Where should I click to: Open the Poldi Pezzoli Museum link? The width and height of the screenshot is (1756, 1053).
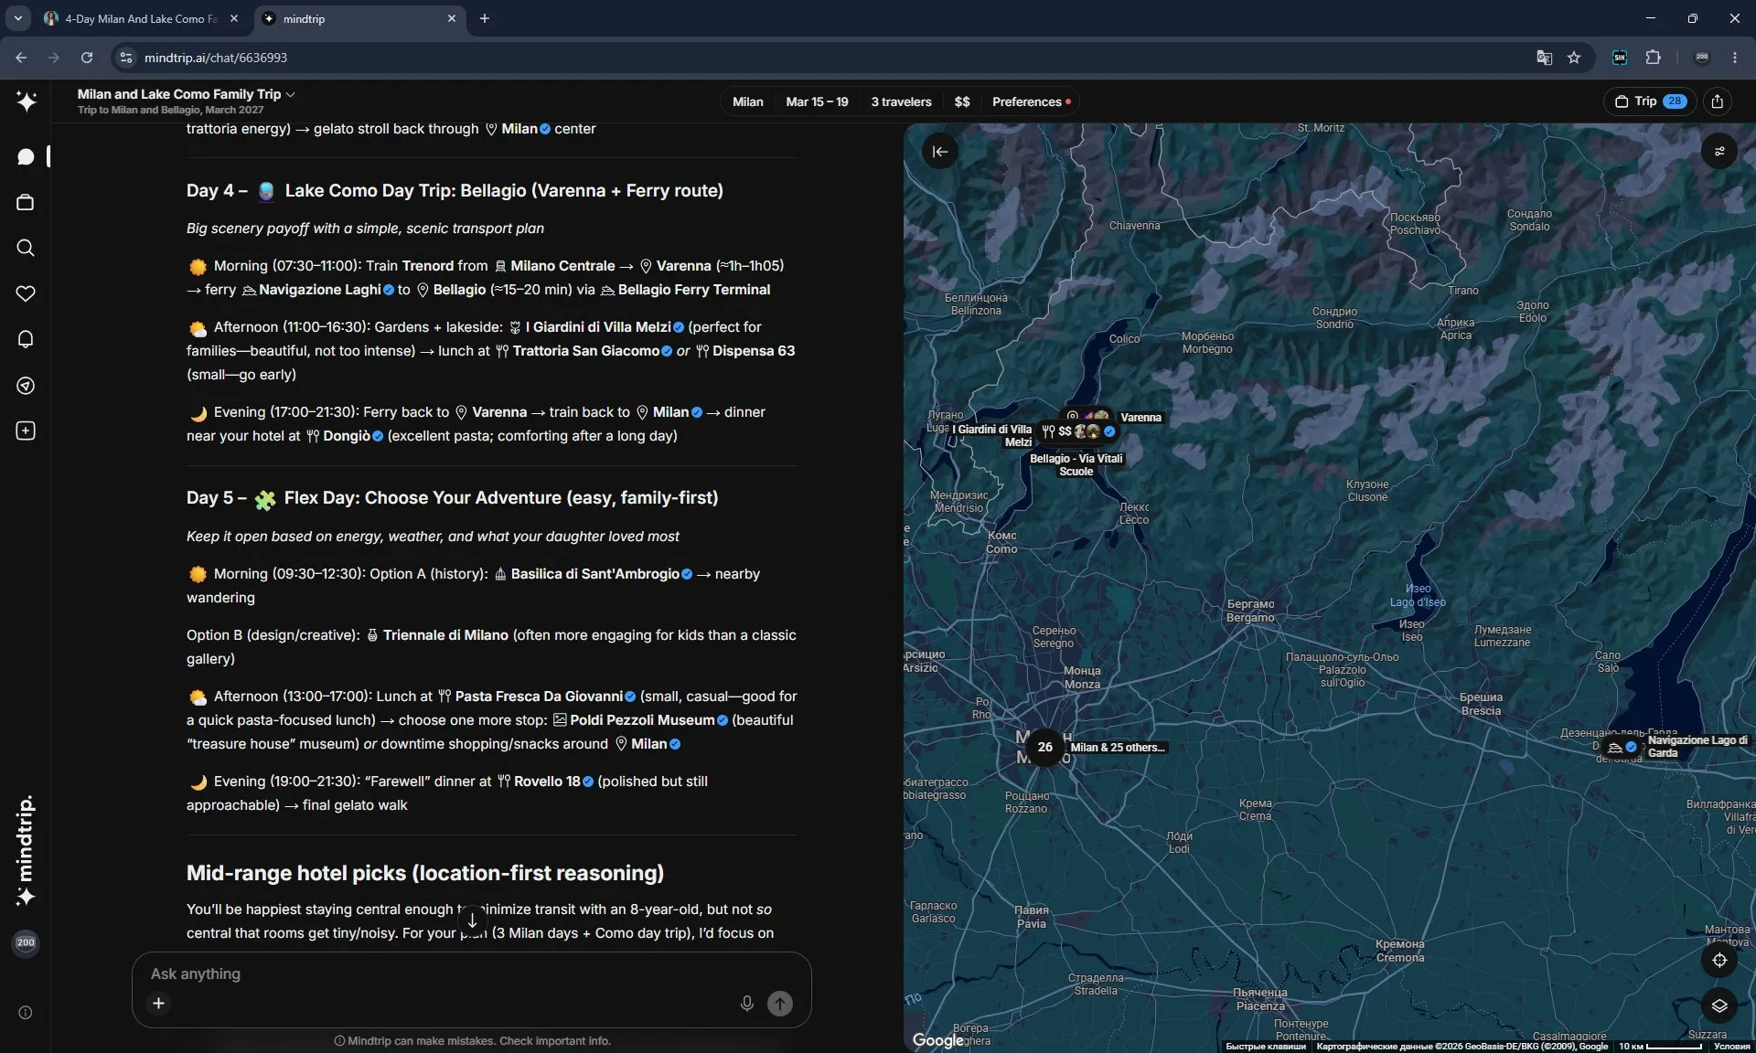pyautogui.click(x=641, y=720)
